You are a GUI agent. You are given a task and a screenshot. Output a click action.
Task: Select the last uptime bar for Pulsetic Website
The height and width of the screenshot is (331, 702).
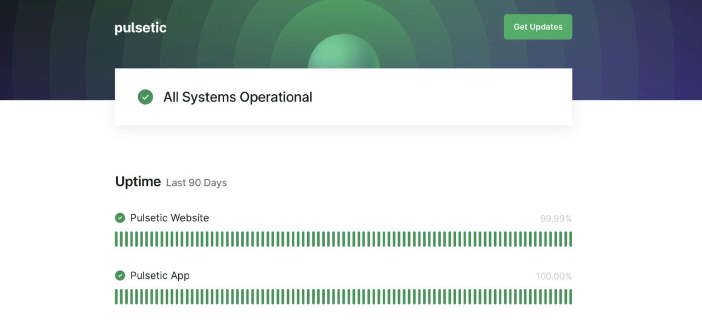click(570, 238)
